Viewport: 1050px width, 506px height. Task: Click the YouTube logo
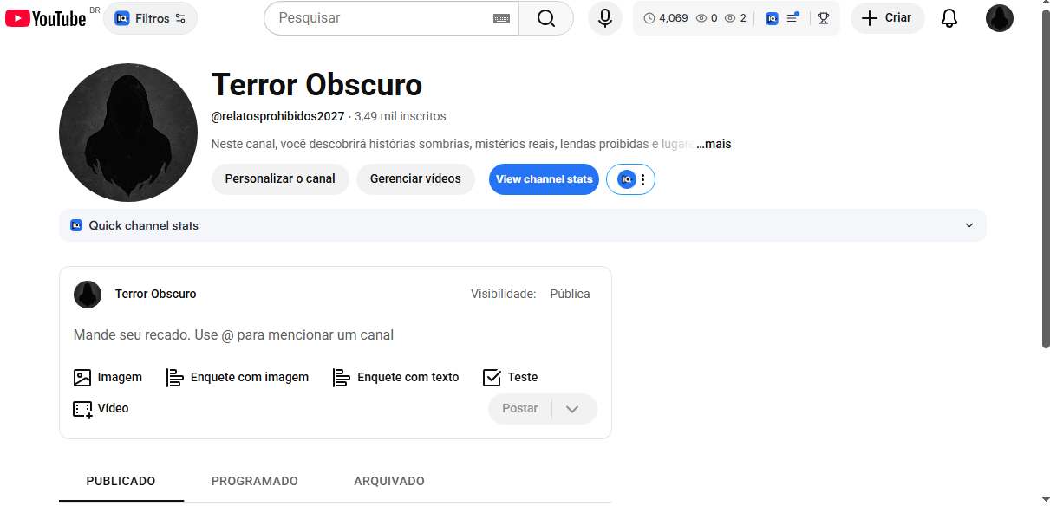[x=45, y=17]
